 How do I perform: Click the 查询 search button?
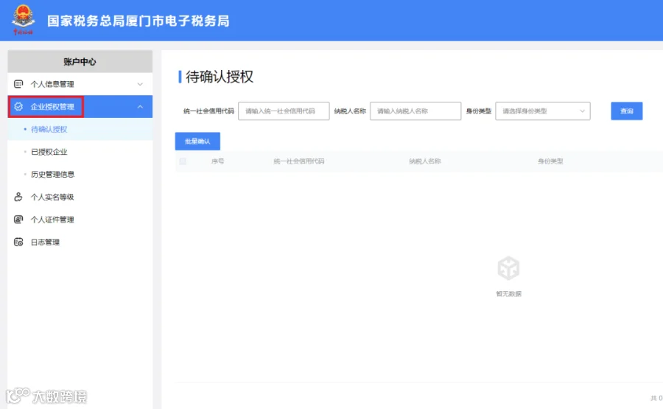tap(627, 111)
